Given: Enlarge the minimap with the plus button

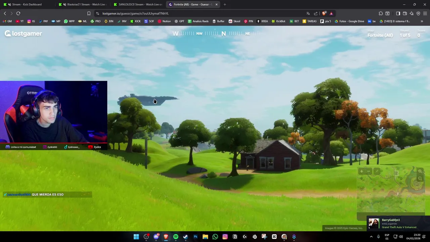Looking at the screenshot, I should [x=361, y=171].
